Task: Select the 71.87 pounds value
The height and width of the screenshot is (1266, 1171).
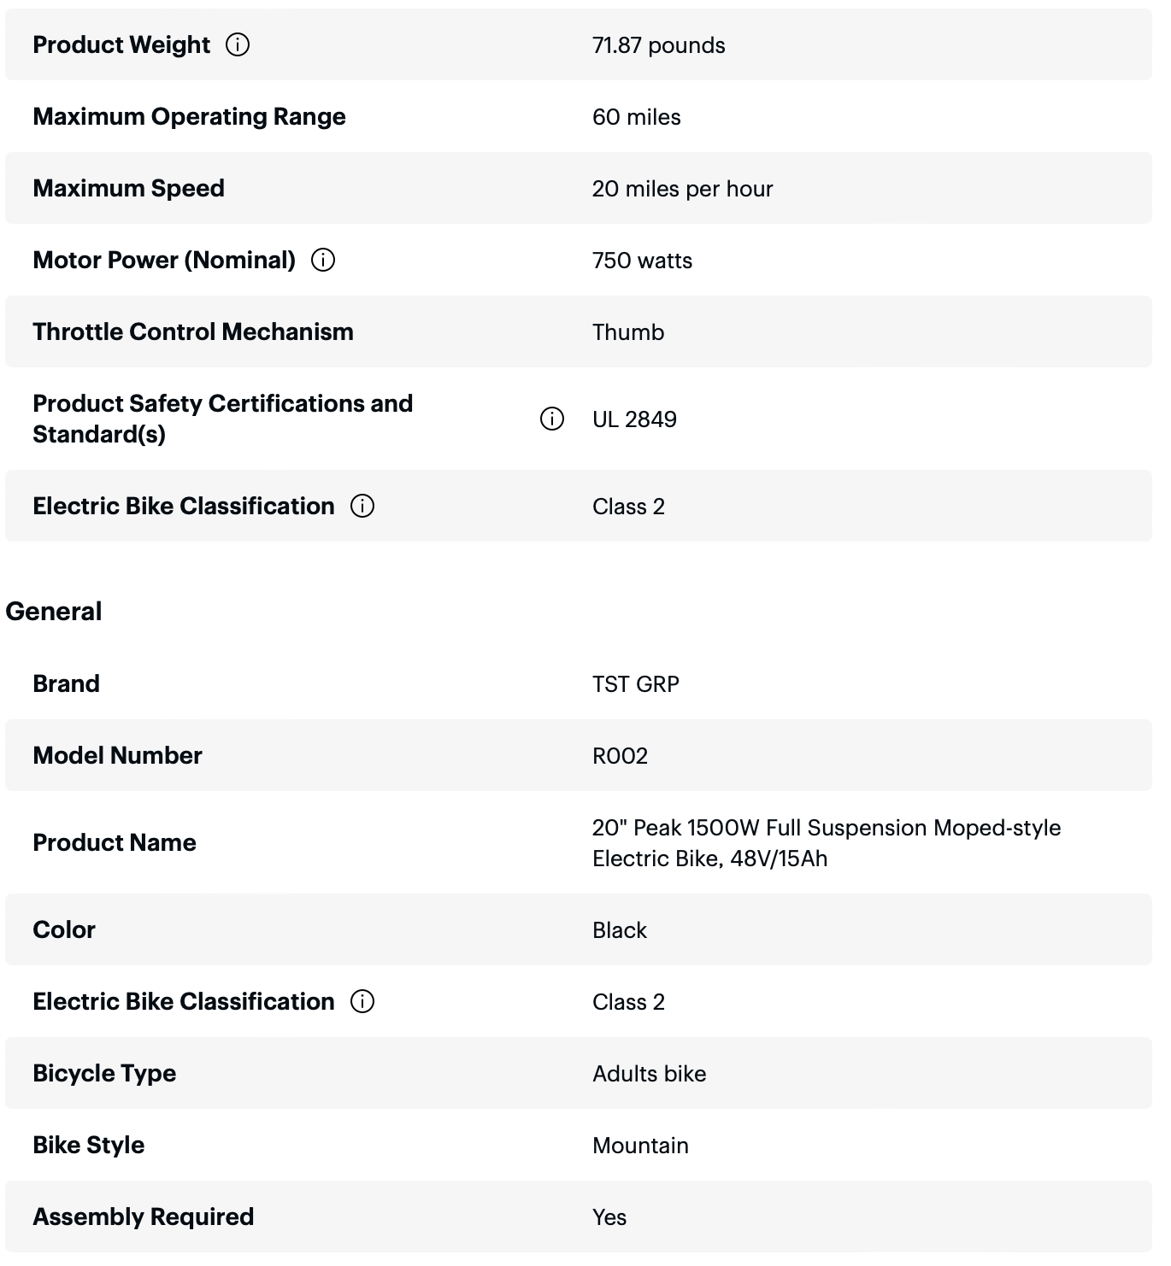Action: coord(658,45)
